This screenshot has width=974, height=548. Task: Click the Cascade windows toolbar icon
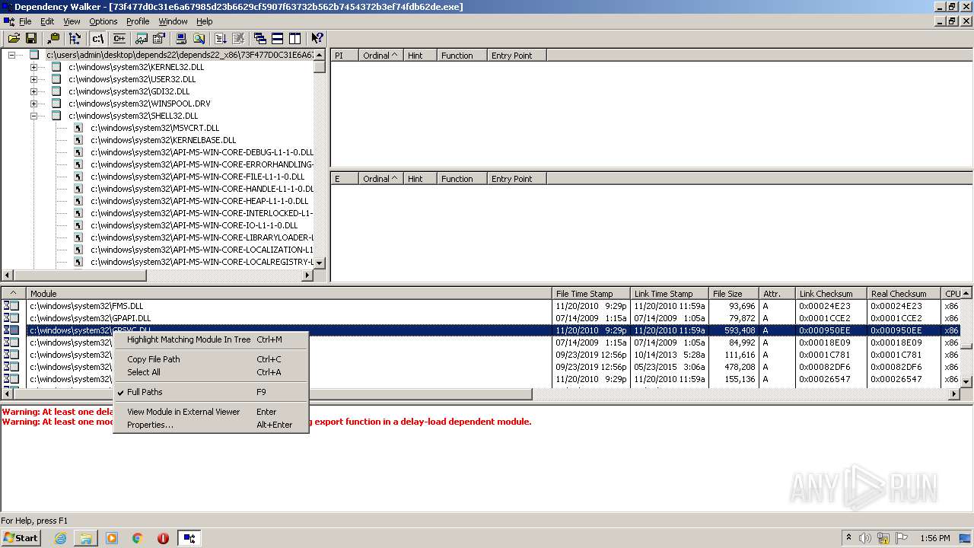[x=260, y=38]
